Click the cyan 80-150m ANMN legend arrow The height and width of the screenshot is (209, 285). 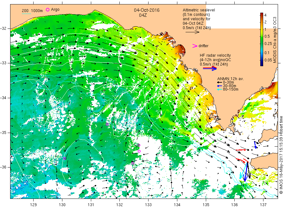click(219, 89)
